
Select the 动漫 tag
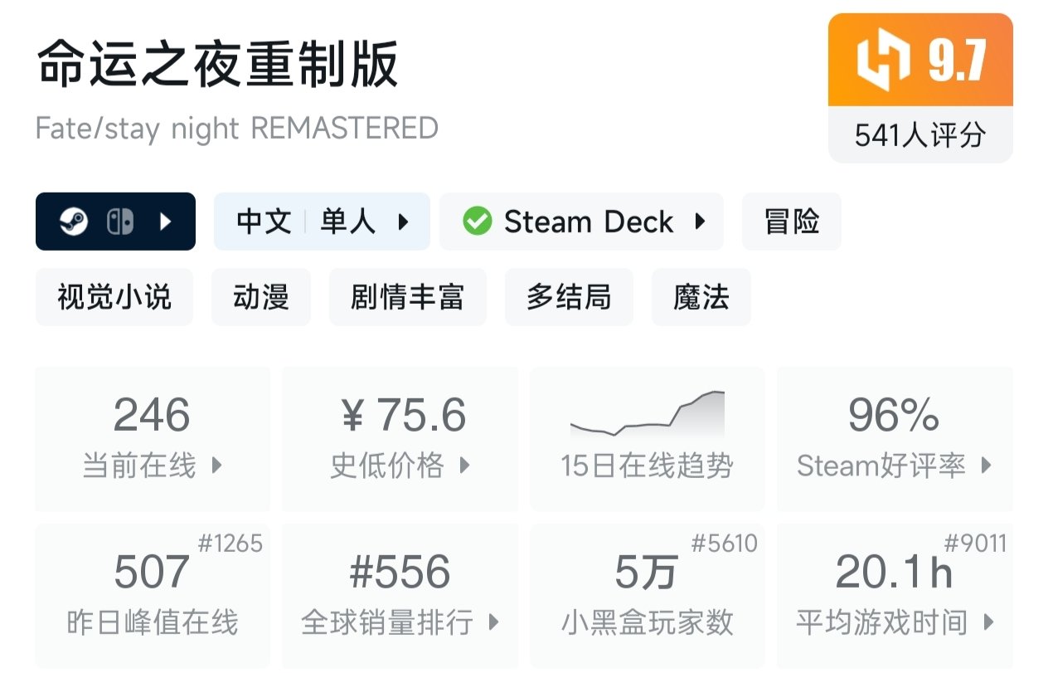click(261, 296)
